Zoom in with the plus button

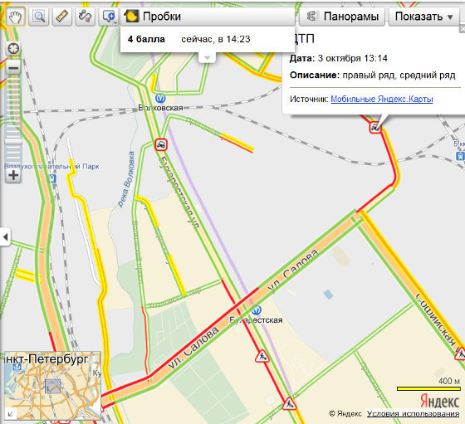point(13,175)
